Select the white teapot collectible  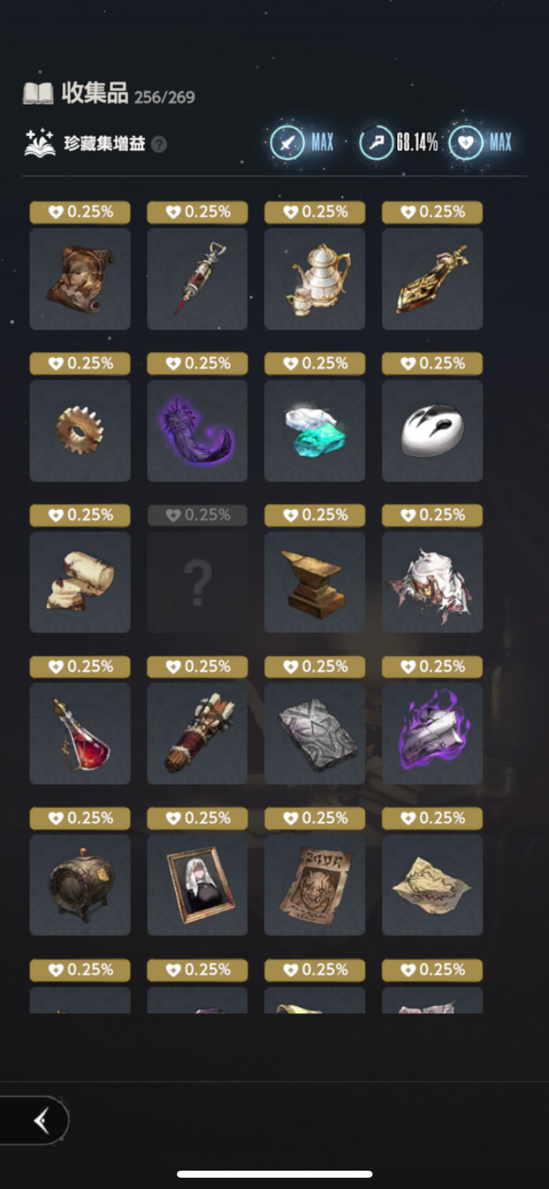coord(314,279)
